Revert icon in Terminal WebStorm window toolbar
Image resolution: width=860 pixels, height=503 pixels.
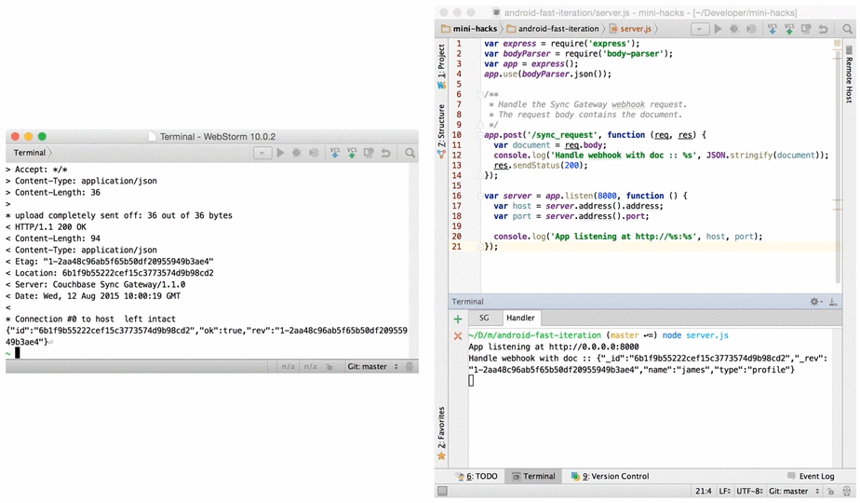point(385,153)
